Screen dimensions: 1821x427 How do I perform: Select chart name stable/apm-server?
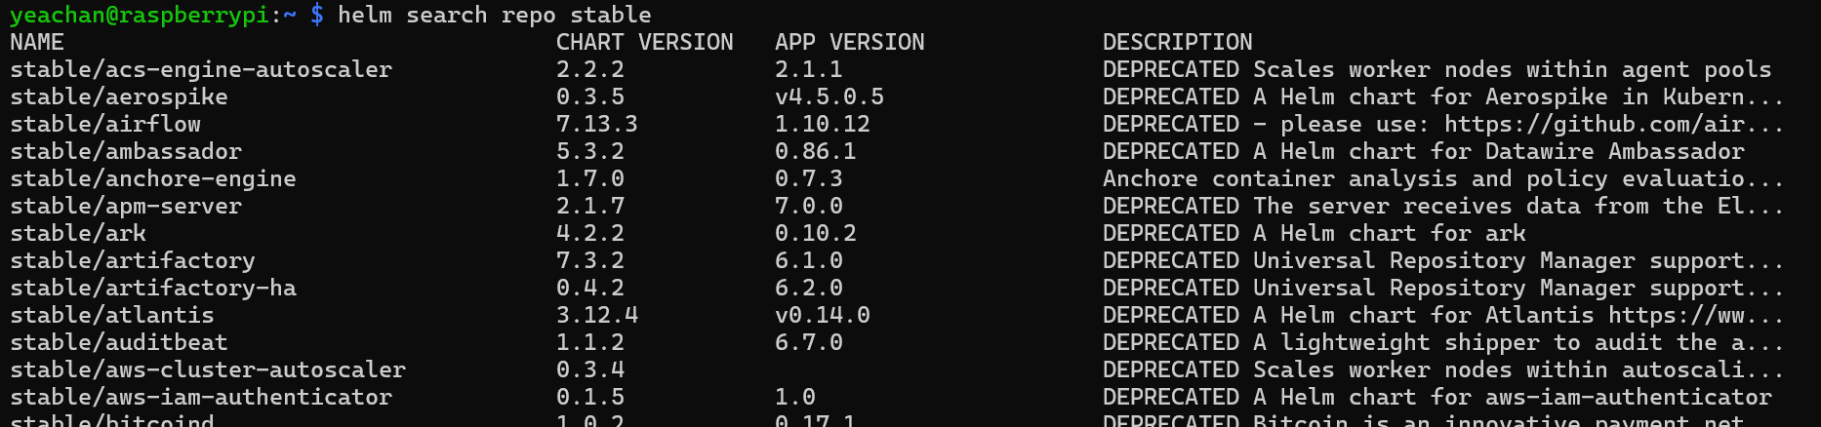tap(126, 206)
